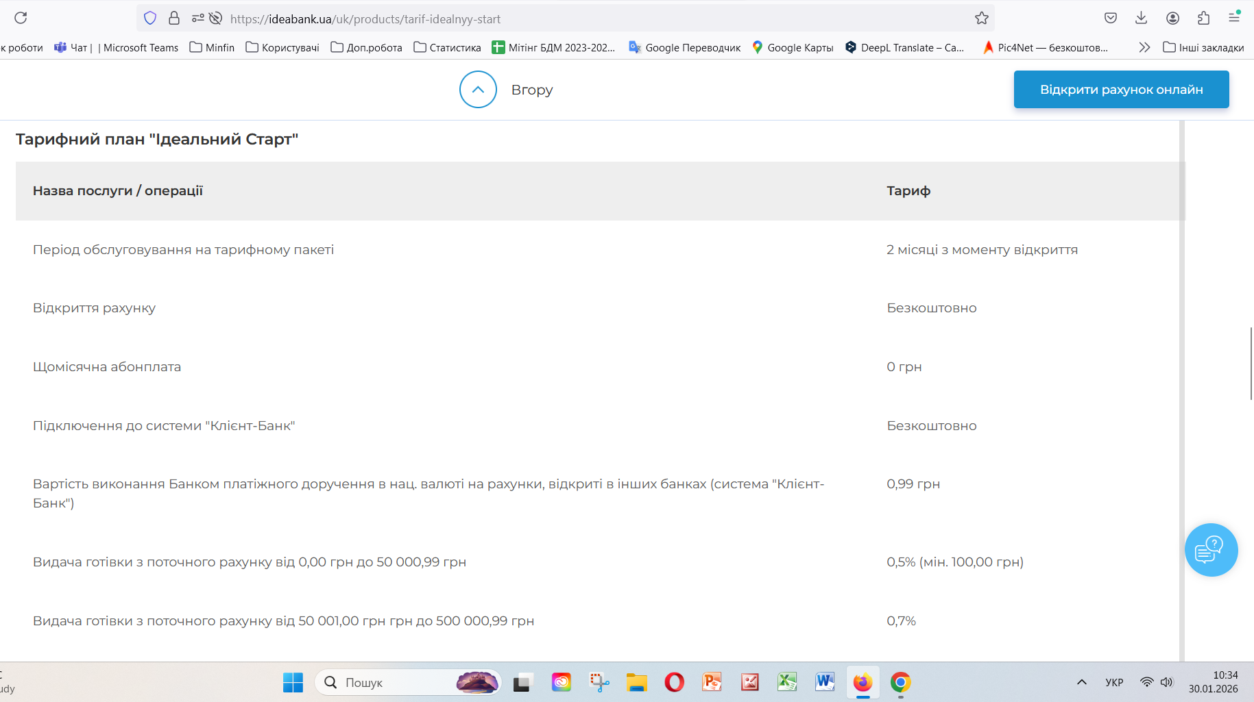The width and height of the screenshot is (1254, 702).
Task: Open the Opera browser taskbar icon
Action: click(674, 683)
